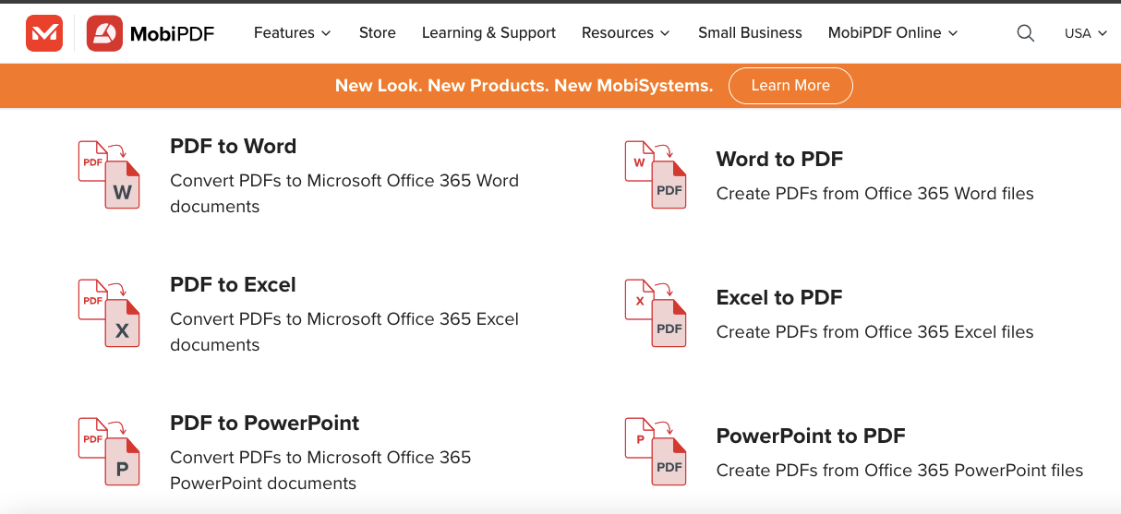Open the USA region selector
This screenshot has height=514, width=1121.
(1085, 33)
